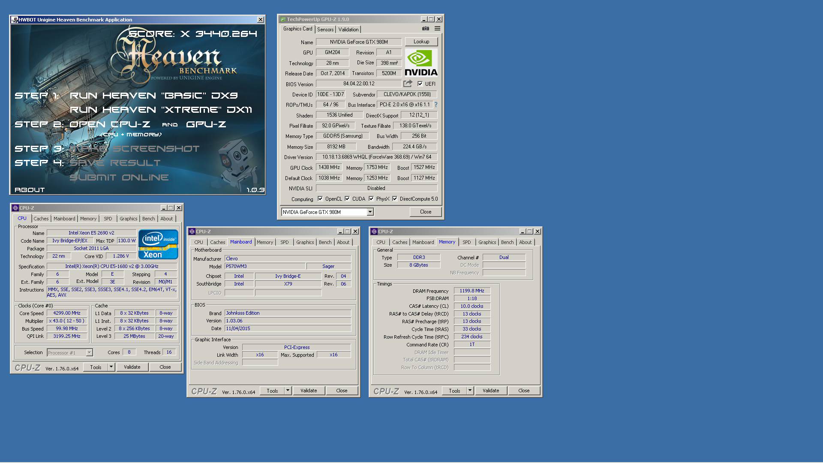Click the Bus Interface question mark icon
Screen dimensions: 823x463
point(436,105)
